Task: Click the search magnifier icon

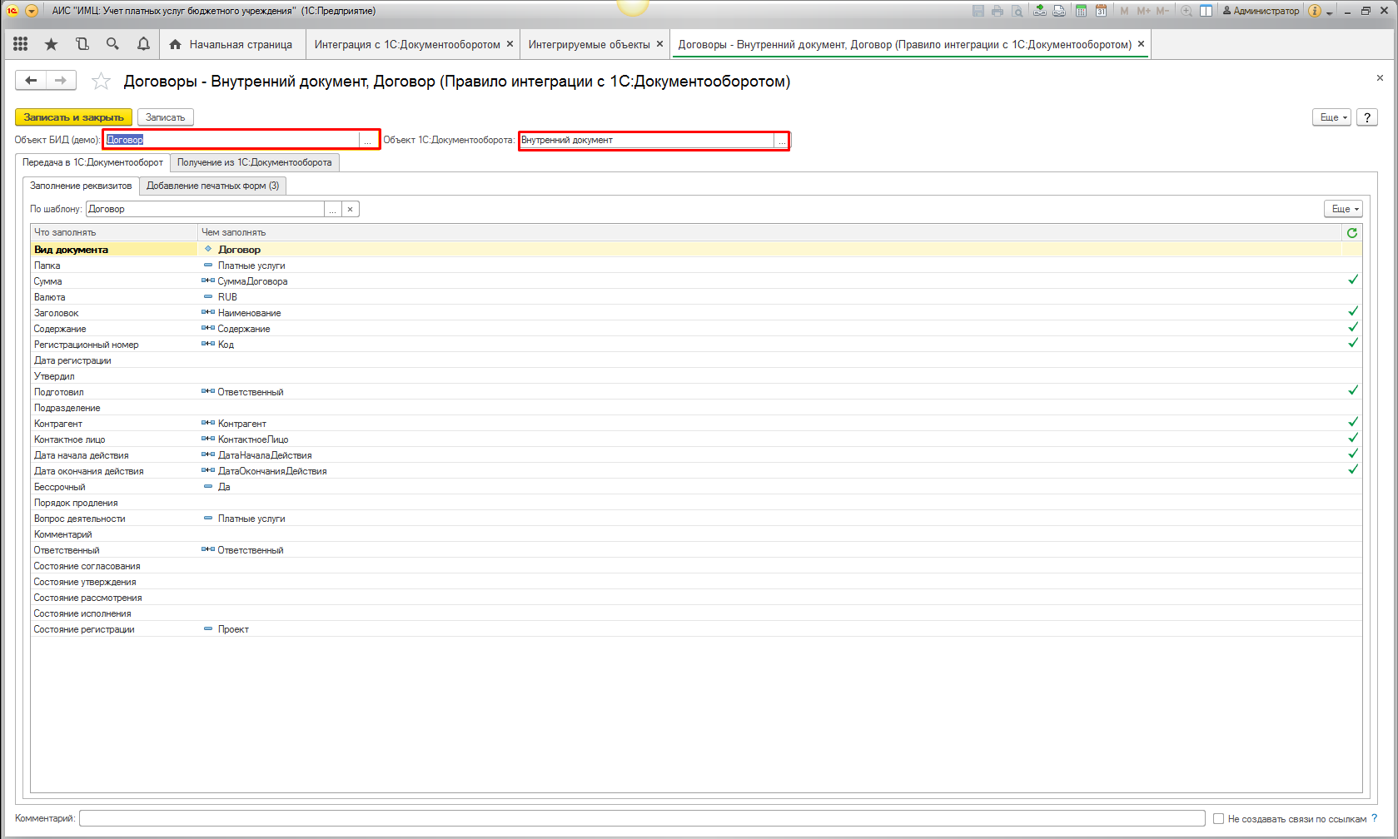Action: point(112,44)
